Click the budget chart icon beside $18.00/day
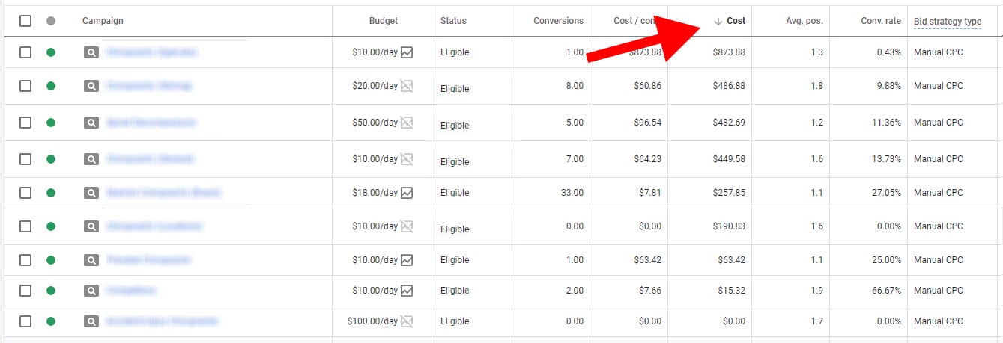The height and width of the screenshot is (343, 1003). [x=407, y=193]
